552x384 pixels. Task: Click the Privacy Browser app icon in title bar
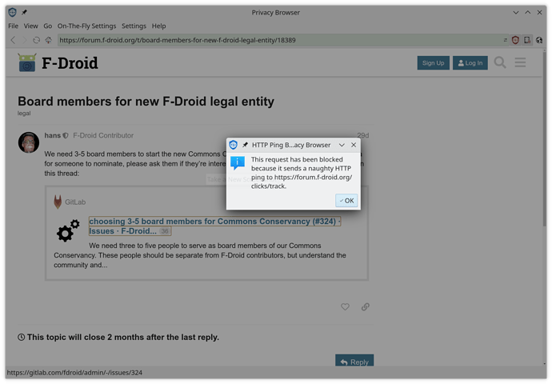[x=12, y=12]
